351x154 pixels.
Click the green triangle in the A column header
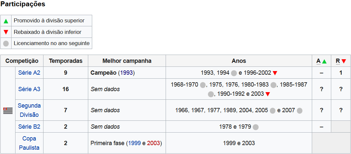coord(324,61)
